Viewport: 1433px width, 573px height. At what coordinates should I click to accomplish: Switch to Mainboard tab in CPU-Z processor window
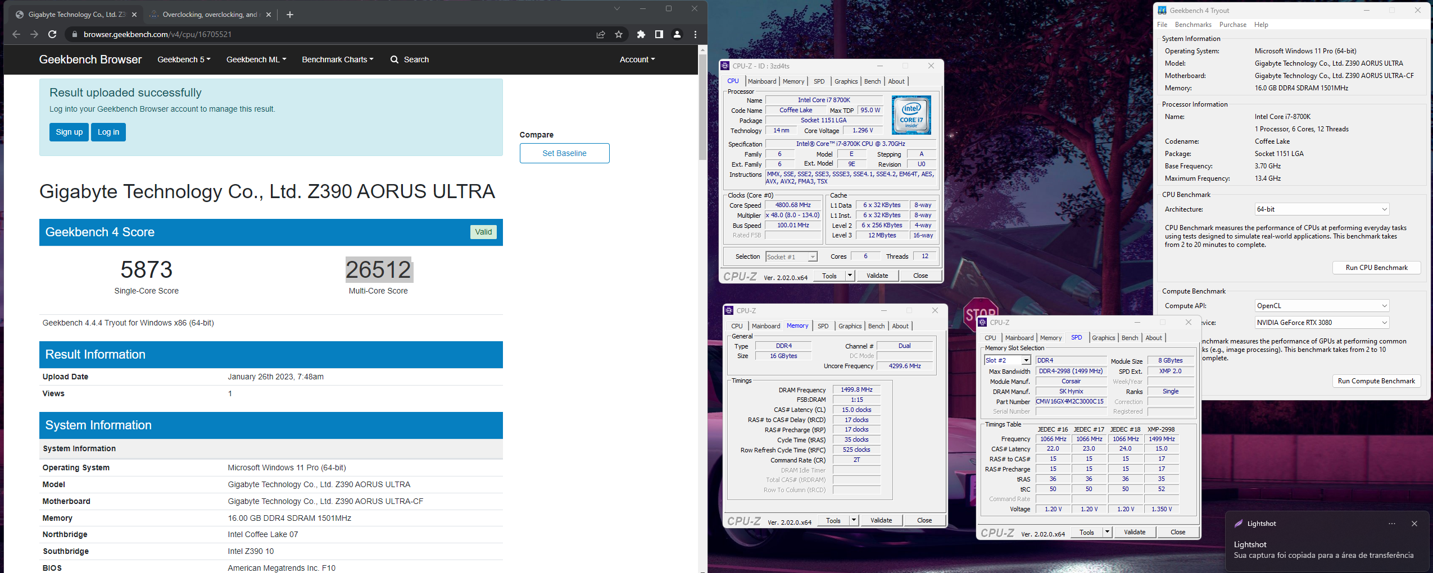click(761, 81)
